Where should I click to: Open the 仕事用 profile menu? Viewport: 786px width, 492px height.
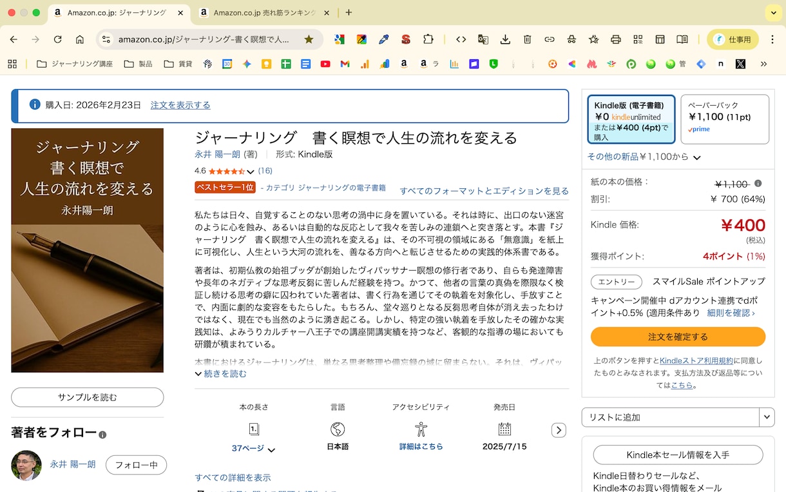(x=732, y=39)
